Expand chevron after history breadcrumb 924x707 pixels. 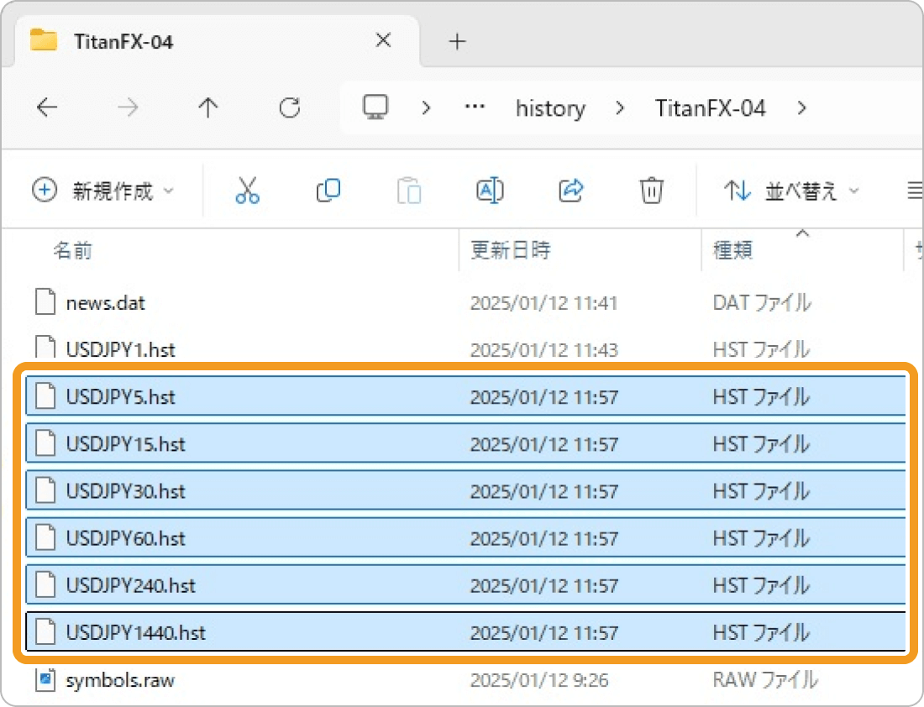point(619,107)
